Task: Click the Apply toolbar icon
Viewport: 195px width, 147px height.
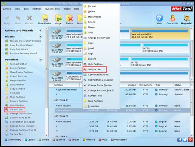Action: tap(7, 20)
